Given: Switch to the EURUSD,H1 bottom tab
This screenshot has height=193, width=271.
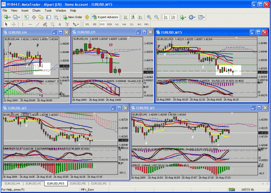Looking at the screenshot, I should point(33,183).
